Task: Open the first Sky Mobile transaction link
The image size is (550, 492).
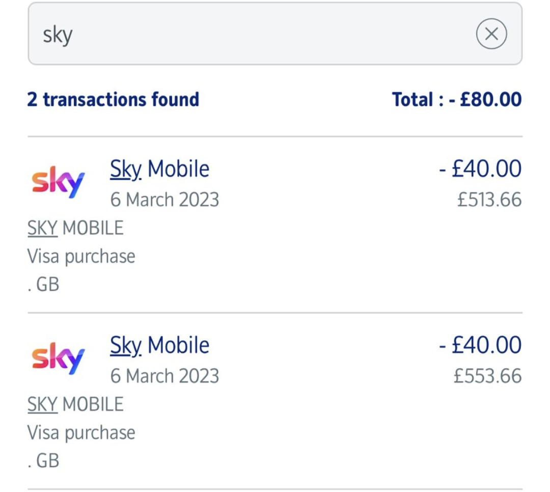Action: (x=159, y=169)
